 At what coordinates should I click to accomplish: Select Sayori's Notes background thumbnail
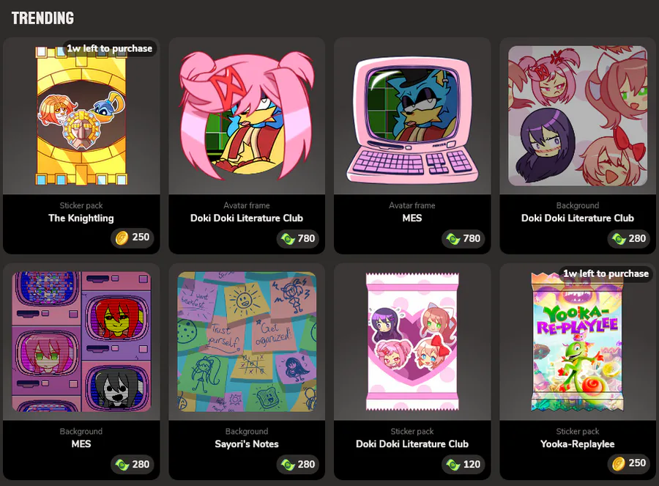point(247,342)
